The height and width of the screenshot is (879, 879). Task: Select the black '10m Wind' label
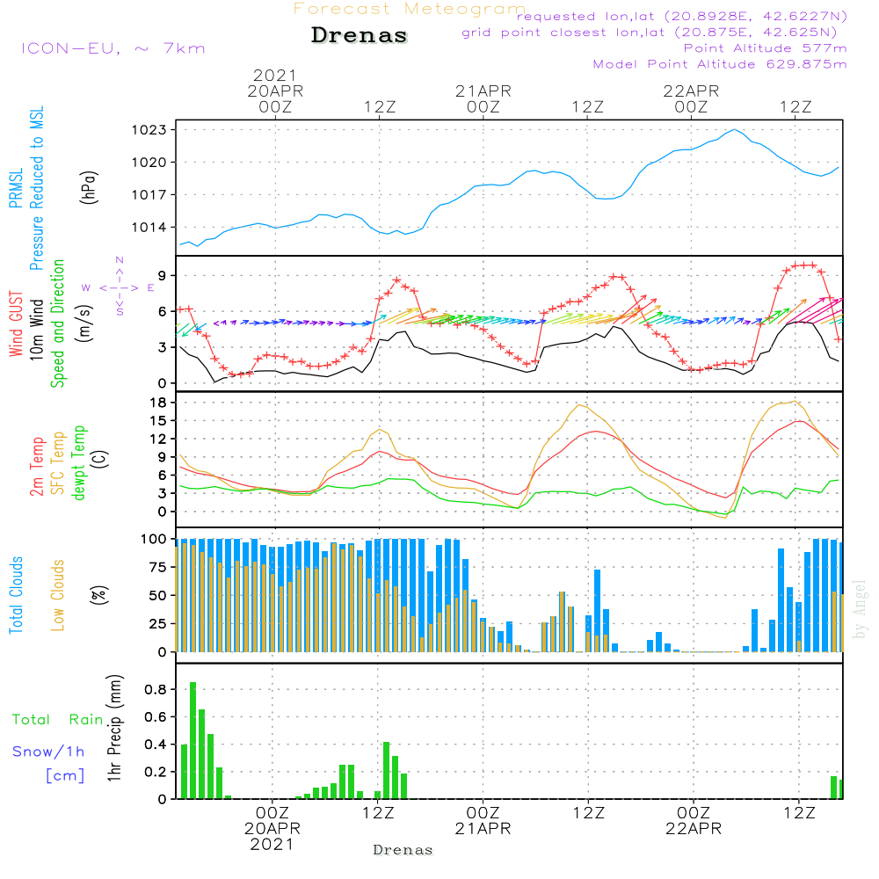click(36, 329)
